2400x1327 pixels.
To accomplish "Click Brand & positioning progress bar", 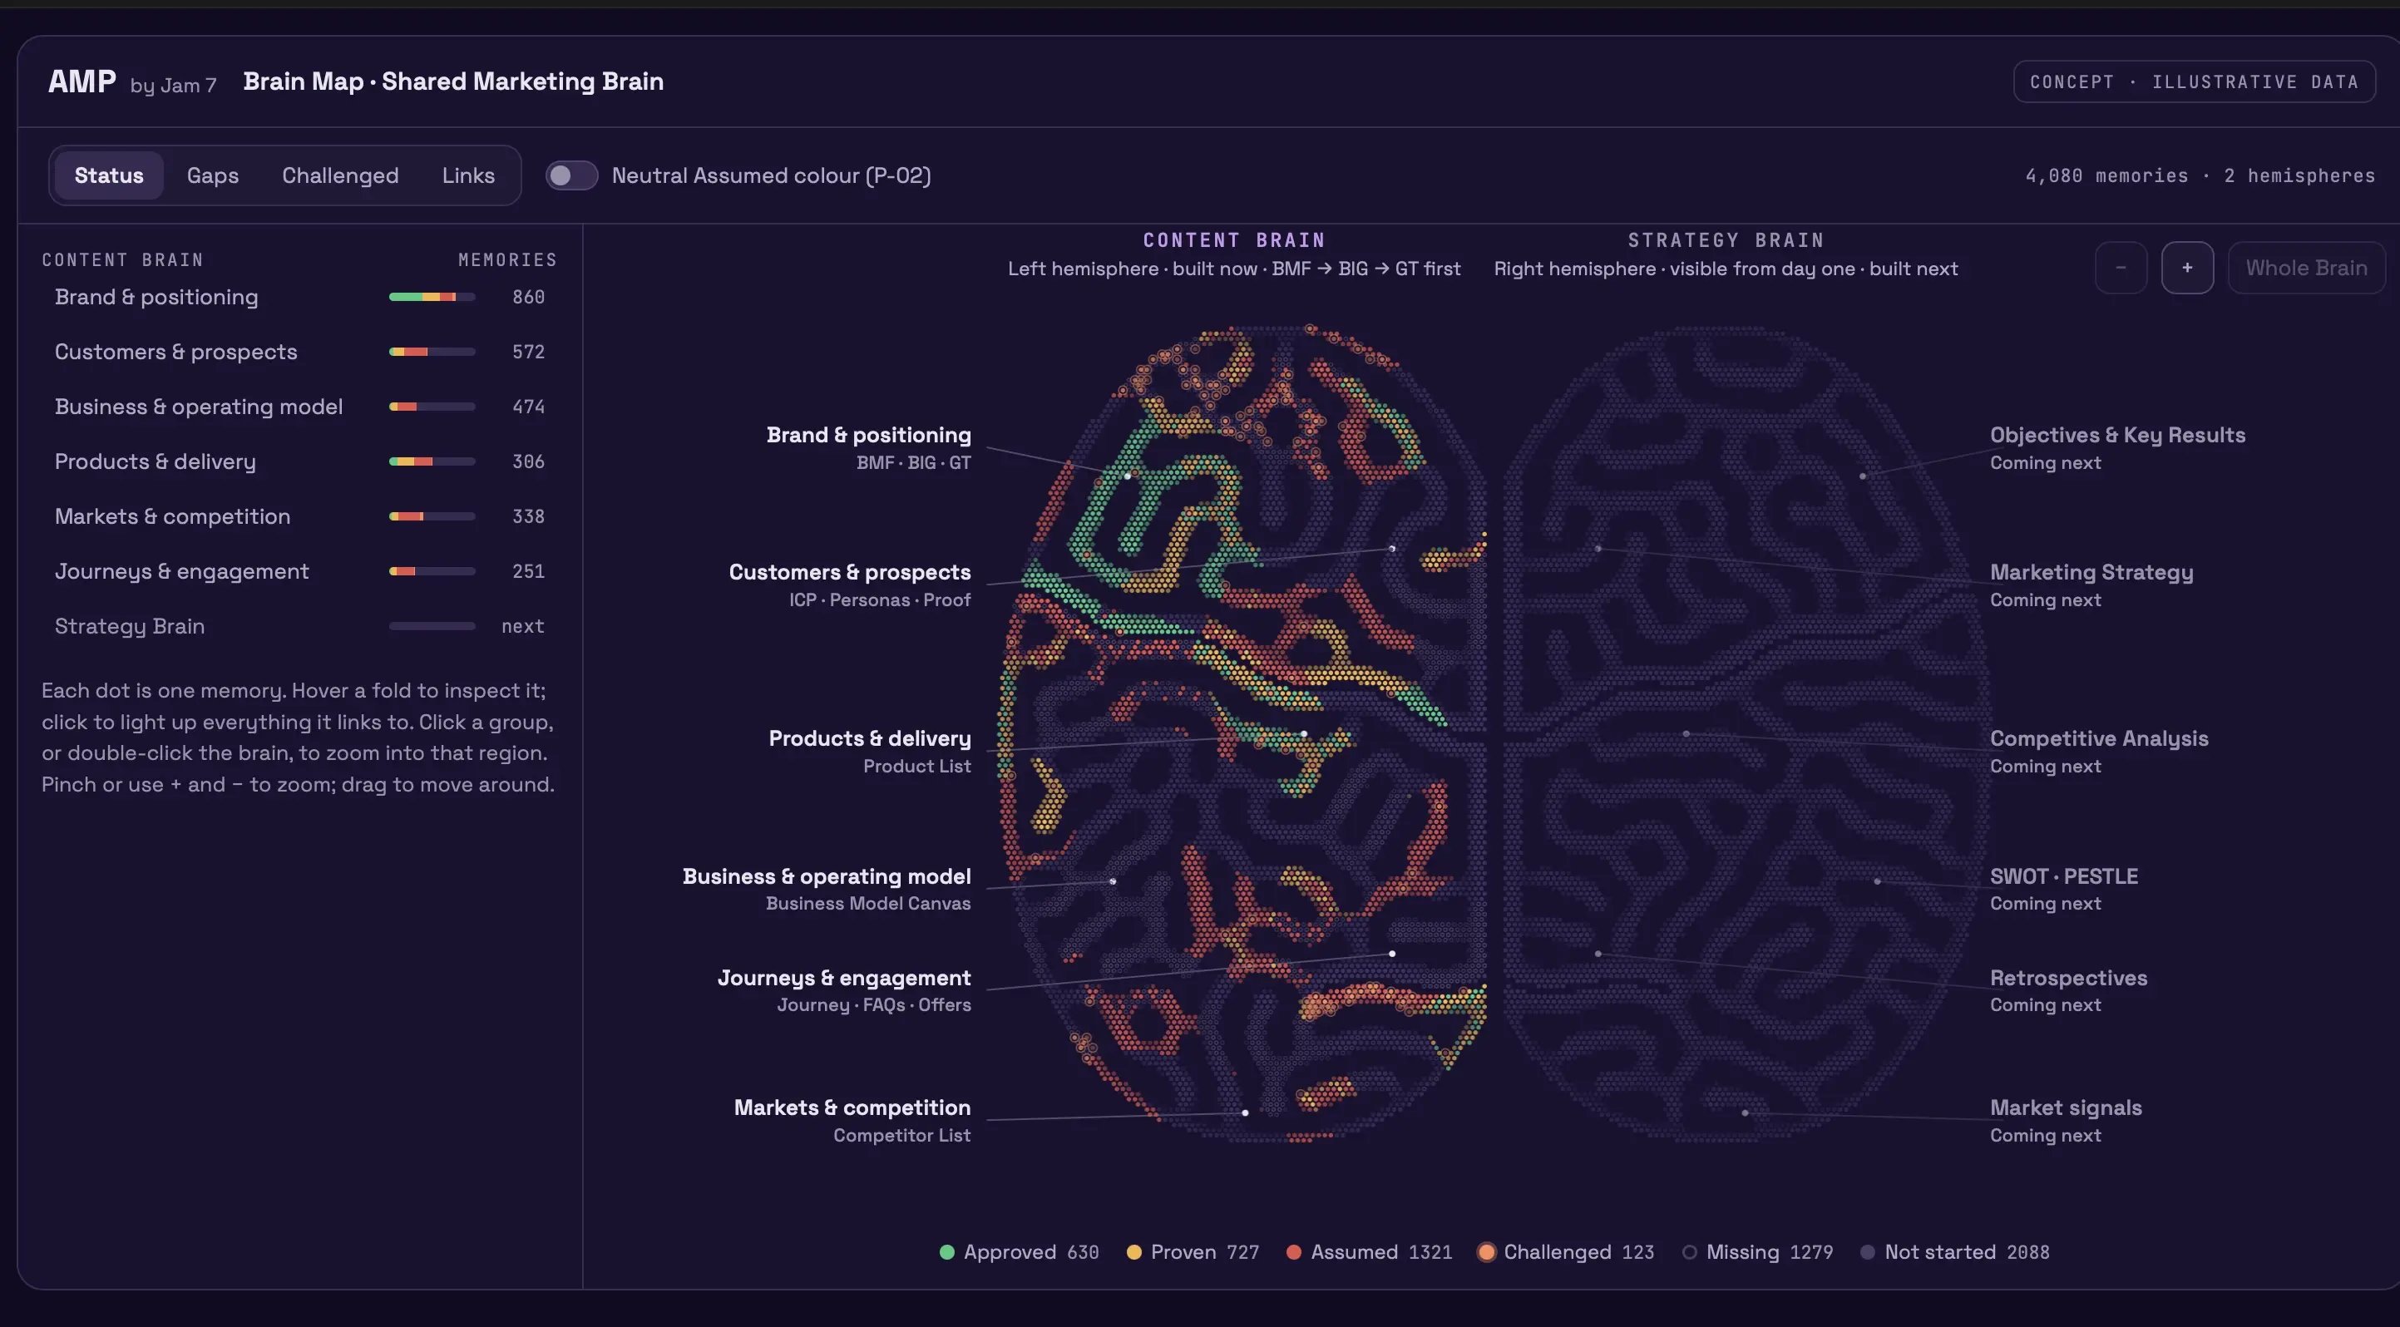I will pos(432,297).
